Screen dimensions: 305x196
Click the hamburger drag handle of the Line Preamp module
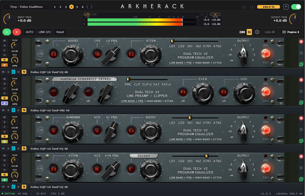tap(301, 91)
